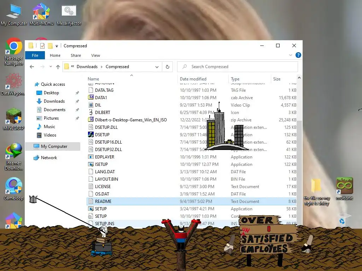Click New folder quick access toolbar icon
The width and height of the screenshot is (362, 271).
coord(50,46)
